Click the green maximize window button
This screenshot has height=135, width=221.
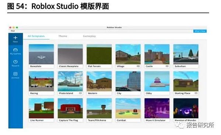coord(17,28)
